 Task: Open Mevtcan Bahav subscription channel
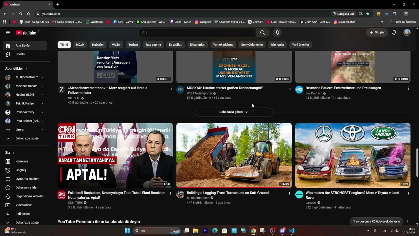(x=25, y=86)
